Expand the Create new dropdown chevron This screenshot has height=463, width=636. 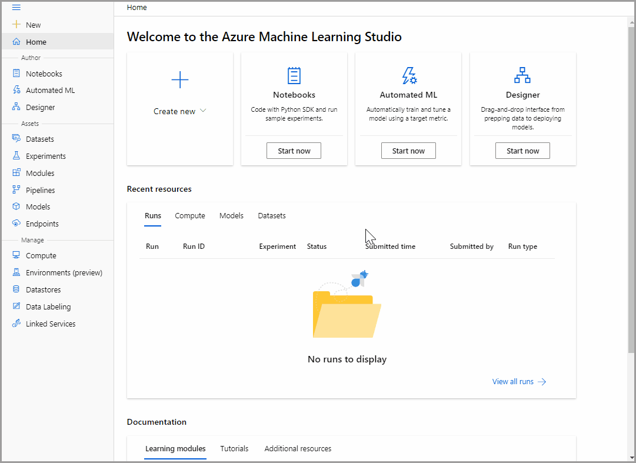(x=203, y=111)
